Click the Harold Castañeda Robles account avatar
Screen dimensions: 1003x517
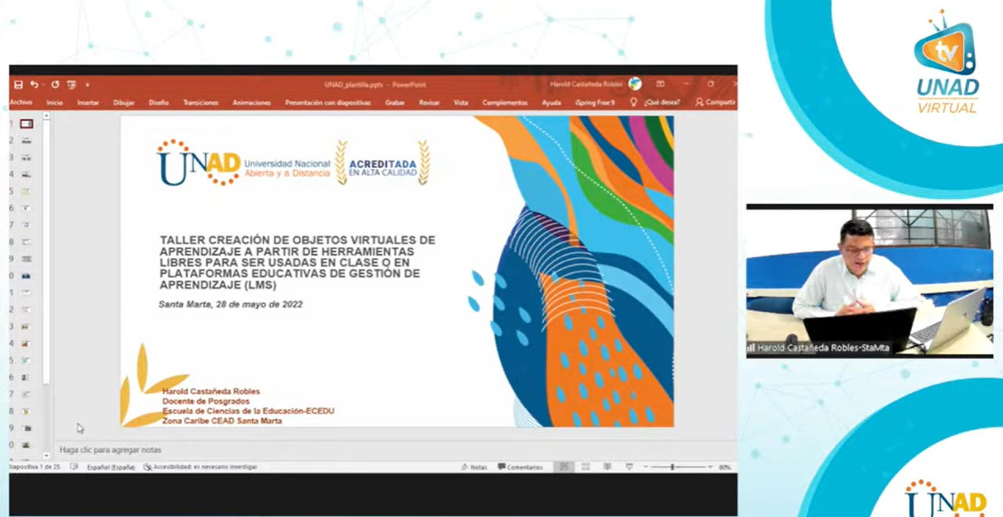click(x=635, y=84)
